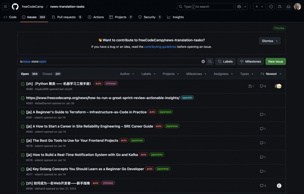Open the sprint review insights URL issue
The height and width of the screenshot is (194, 304).
103,98
